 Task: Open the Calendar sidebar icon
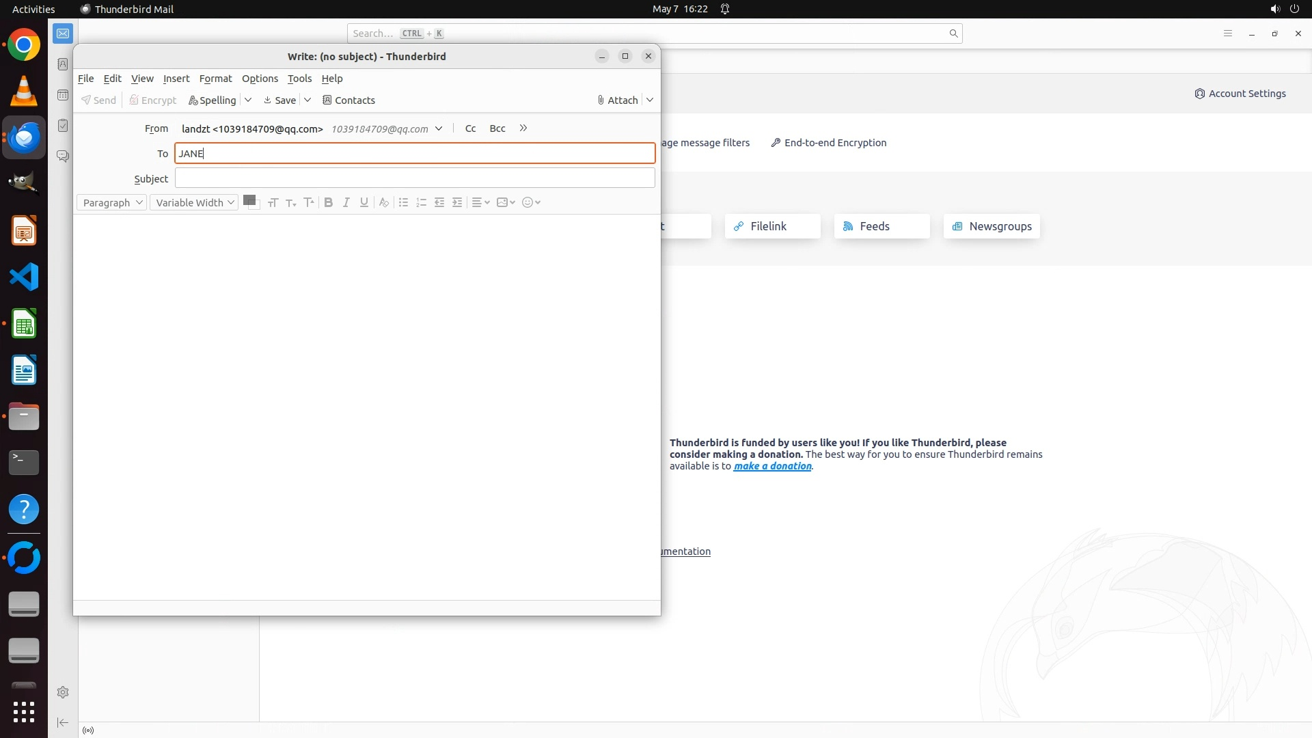tap(63, 95)
